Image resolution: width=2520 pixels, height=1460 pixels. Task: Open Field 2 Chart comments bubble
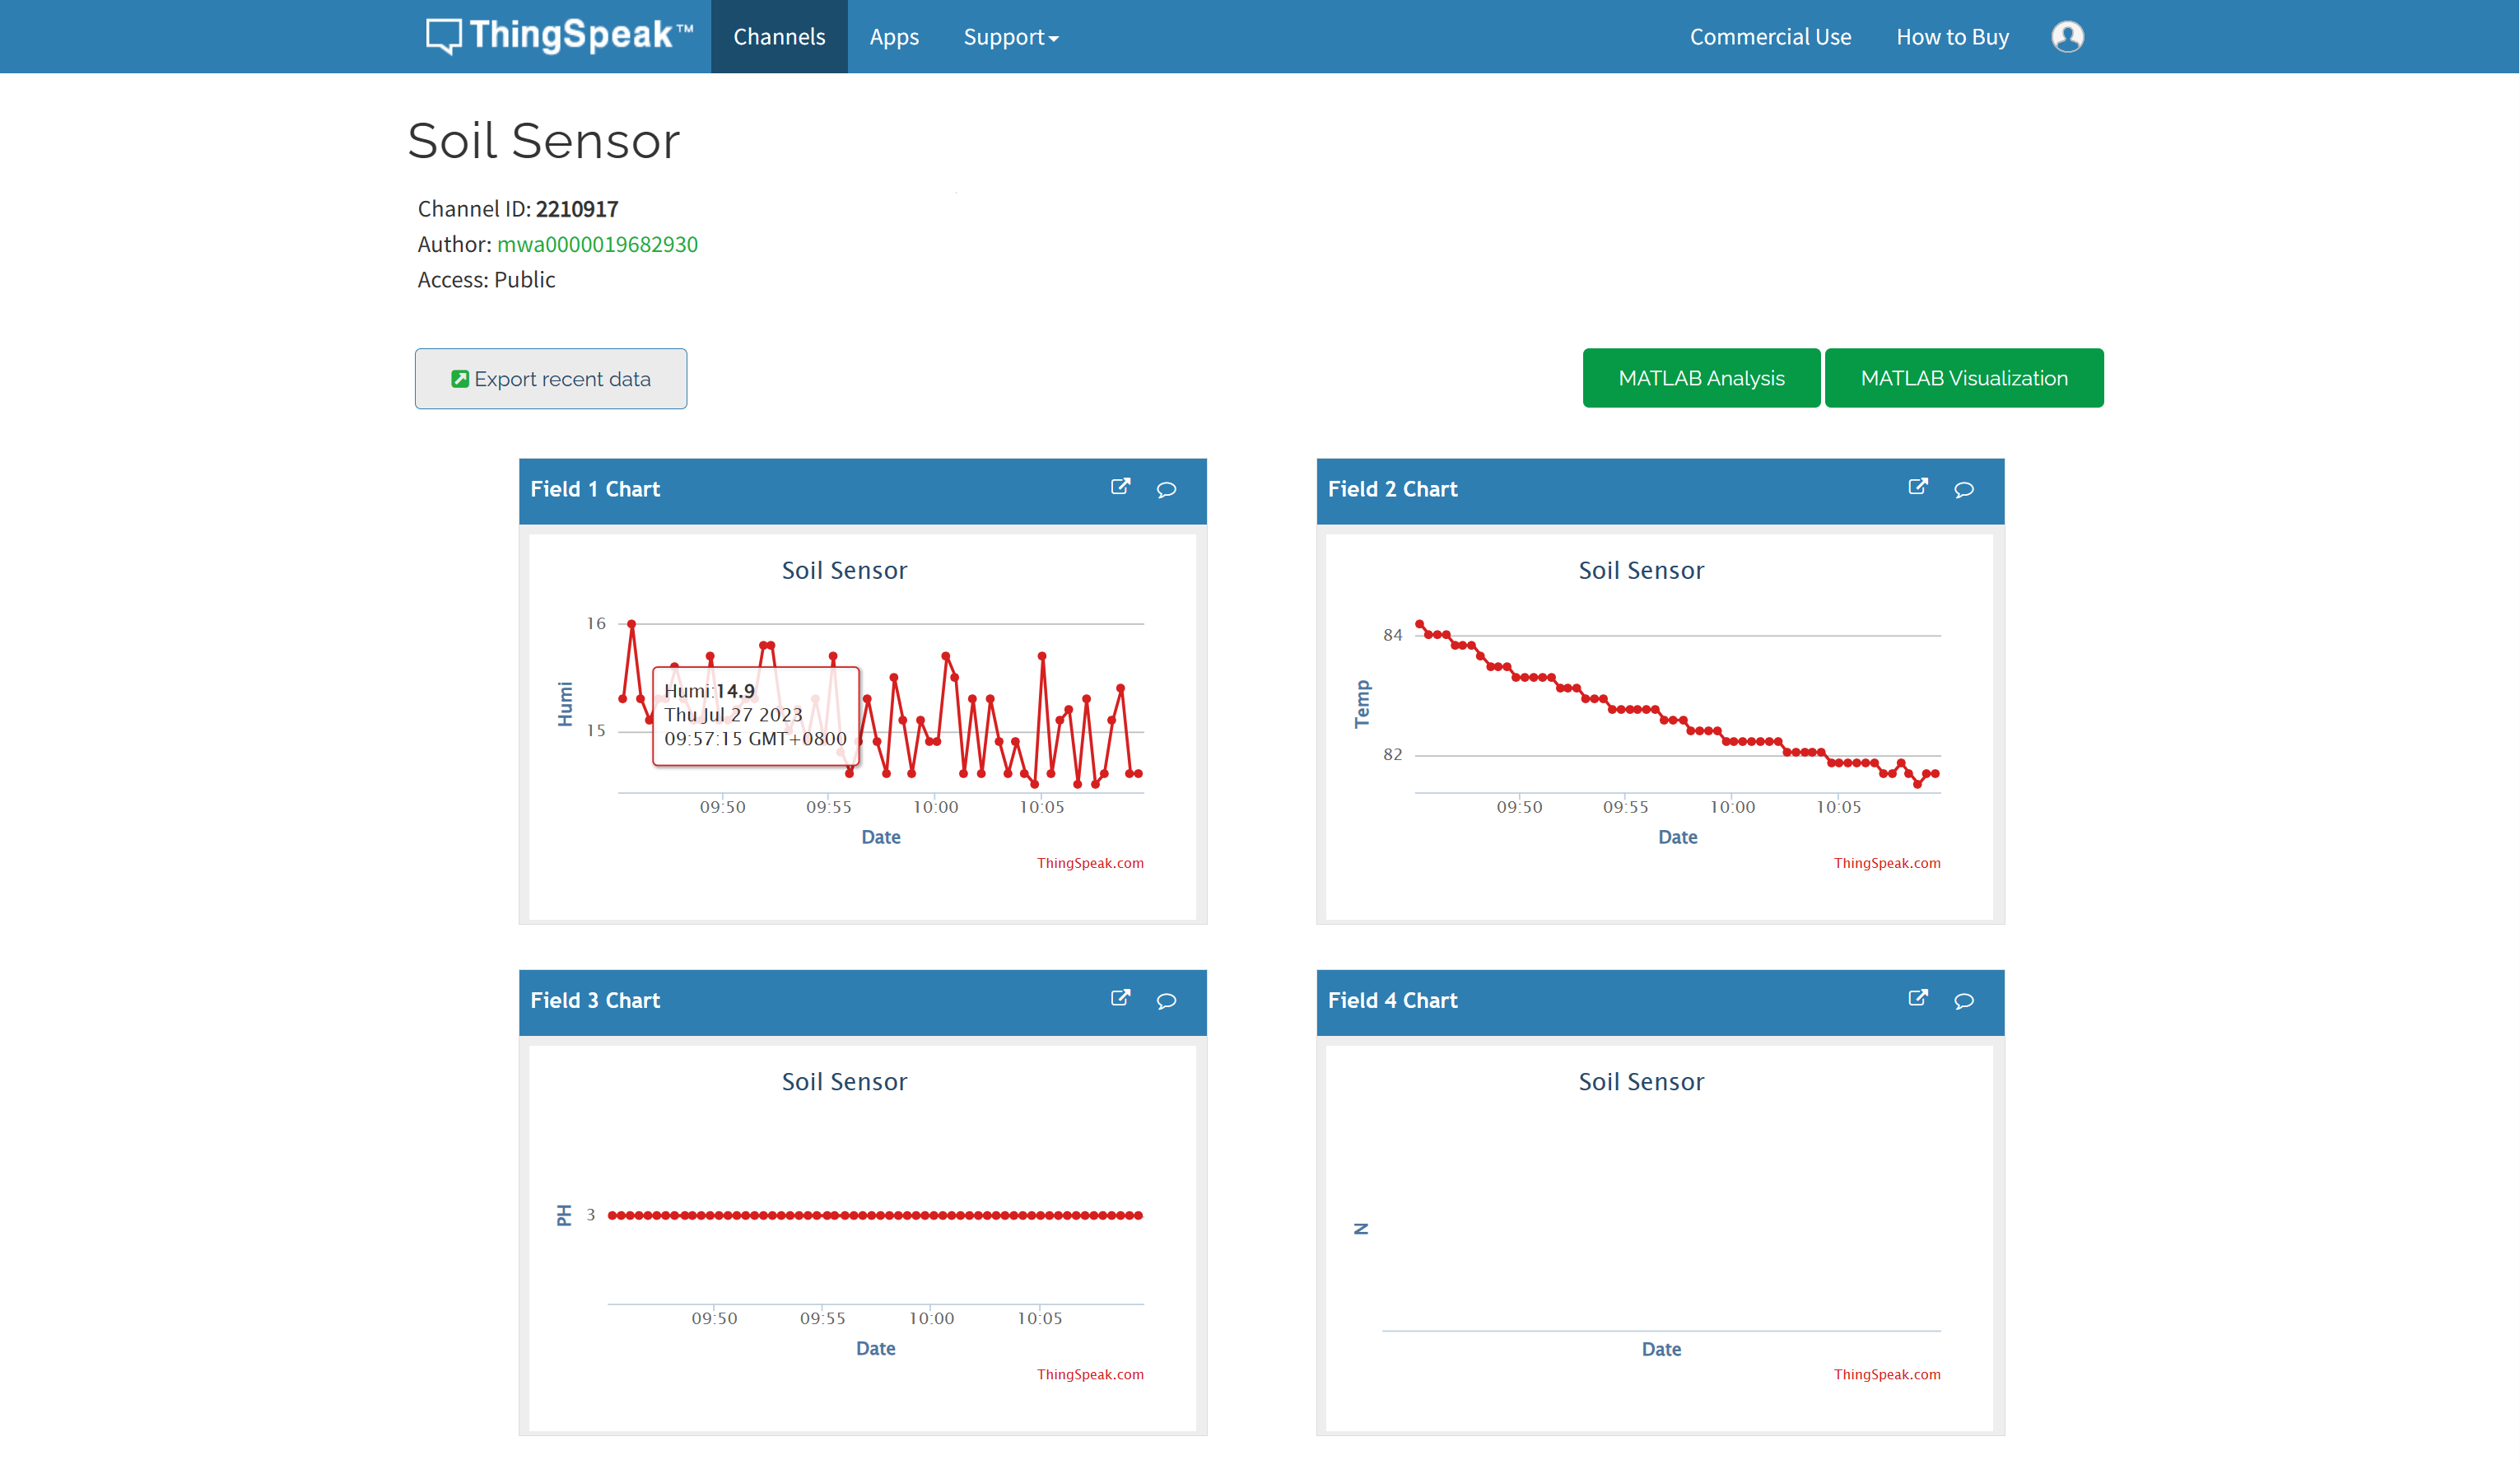pyautogui.click(x=1963, y=489)
